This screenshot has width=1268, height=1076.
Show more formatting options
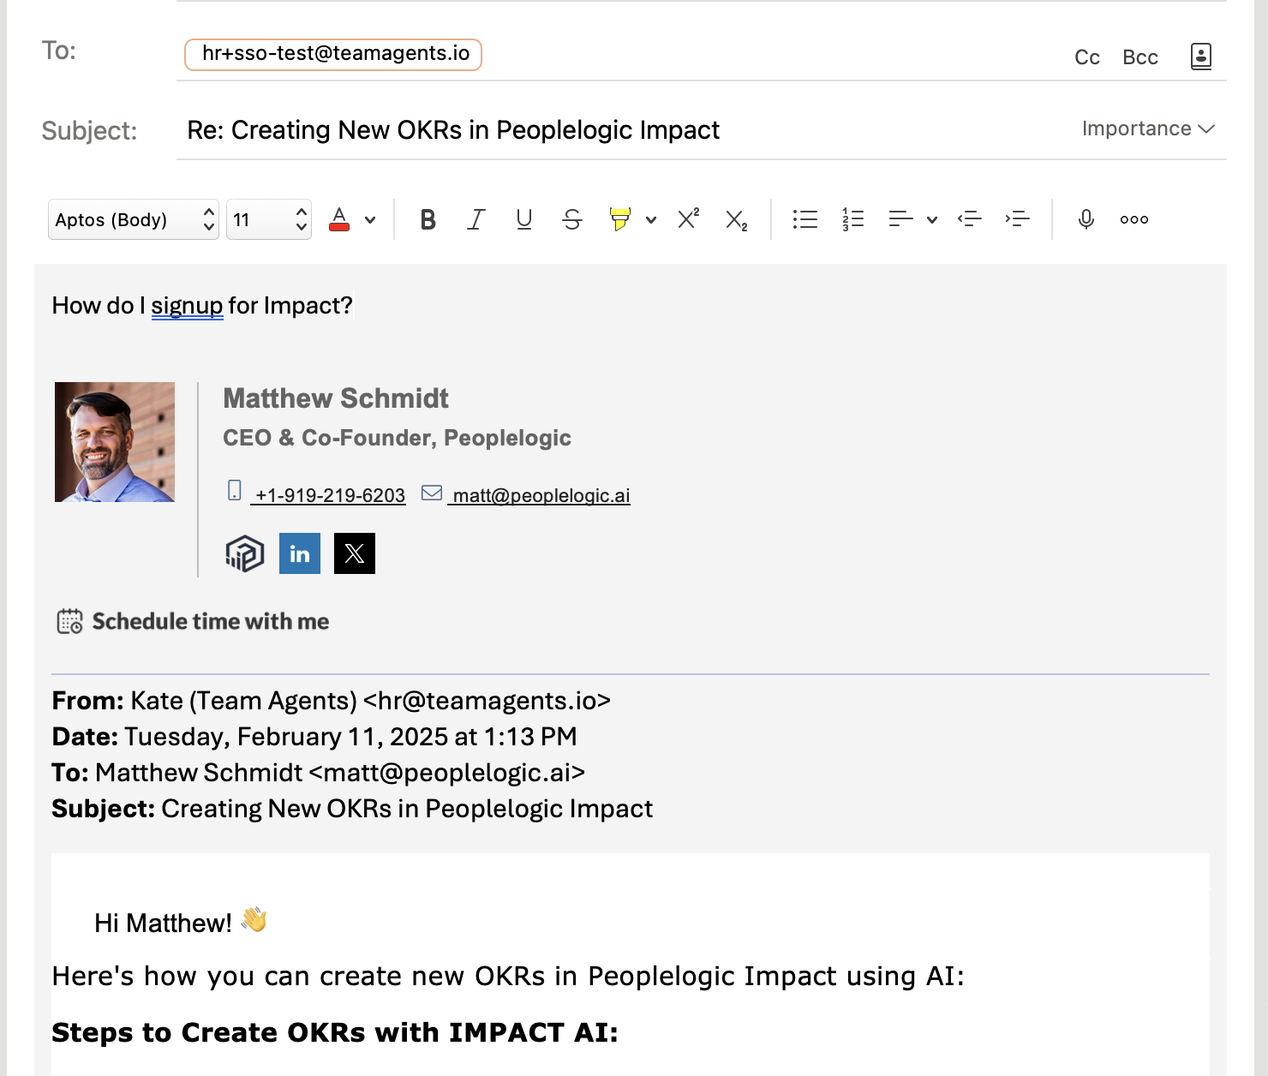pyautogui.click(x=1134, y=220)
